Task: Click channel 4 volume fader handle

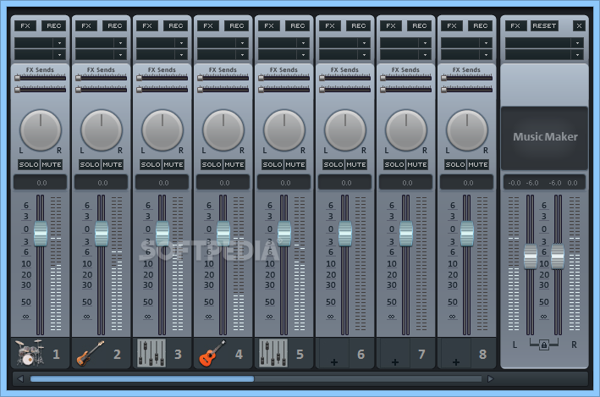Action: [x=223, y=233]
